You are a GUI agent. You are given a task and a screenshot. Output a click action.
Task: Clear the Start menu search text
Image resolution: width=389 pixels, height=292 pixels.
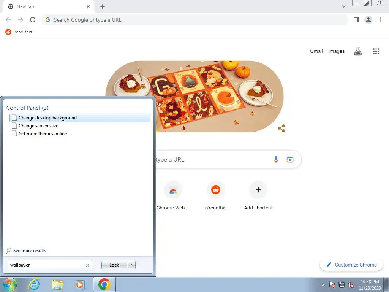[87, 265]
